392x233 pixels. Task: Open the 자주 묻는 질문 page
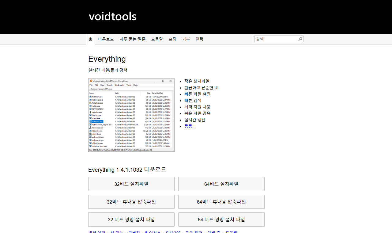132,39
